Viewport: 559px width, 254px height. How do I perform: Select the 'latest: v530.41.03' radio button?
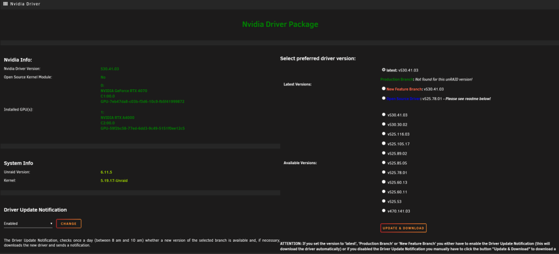(x=383, y=70)
